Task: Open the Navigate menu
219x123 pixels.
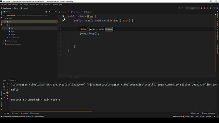Action: tap(15, 4)
